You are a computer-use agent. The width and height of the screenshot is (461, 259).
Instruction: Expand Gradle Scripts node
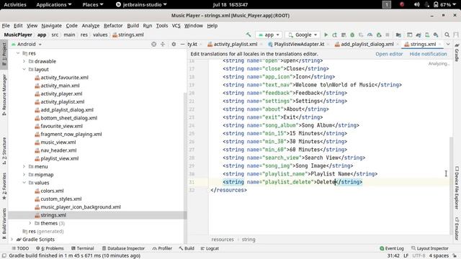click(x=12, y=240)
